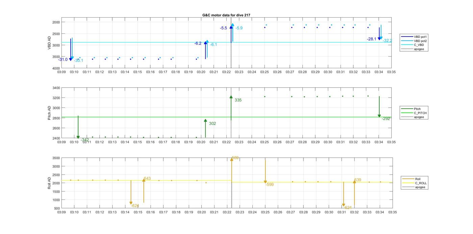Click the '-32.2' VBD data label

387,41
